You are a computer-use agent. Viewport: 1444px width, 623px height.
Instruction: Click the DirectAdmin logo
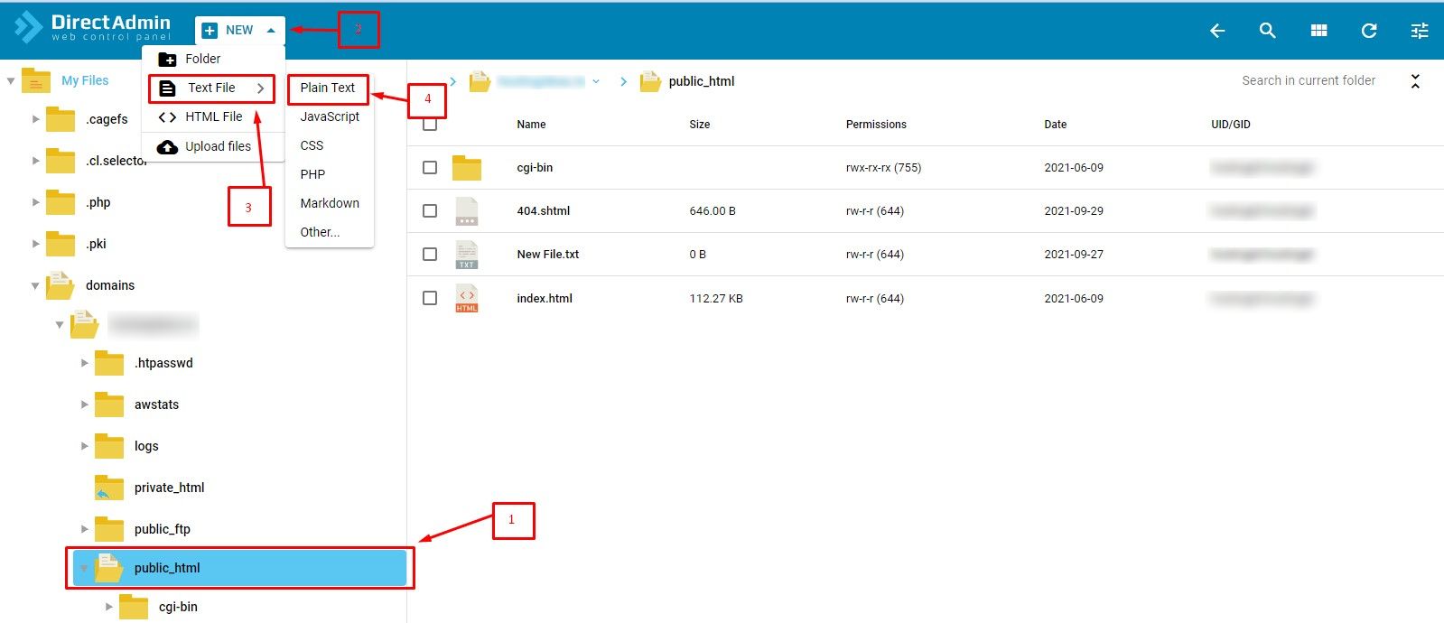[x=93, y=27]
